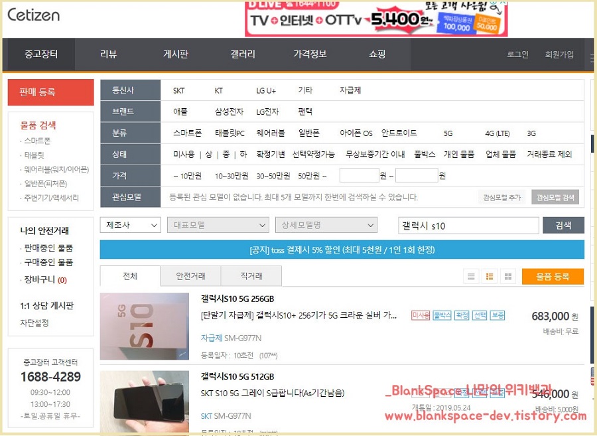Click the 판매 등록 button

50,92
